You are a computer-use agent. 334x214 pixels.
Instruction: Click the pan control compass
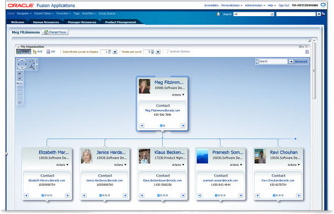22,64
